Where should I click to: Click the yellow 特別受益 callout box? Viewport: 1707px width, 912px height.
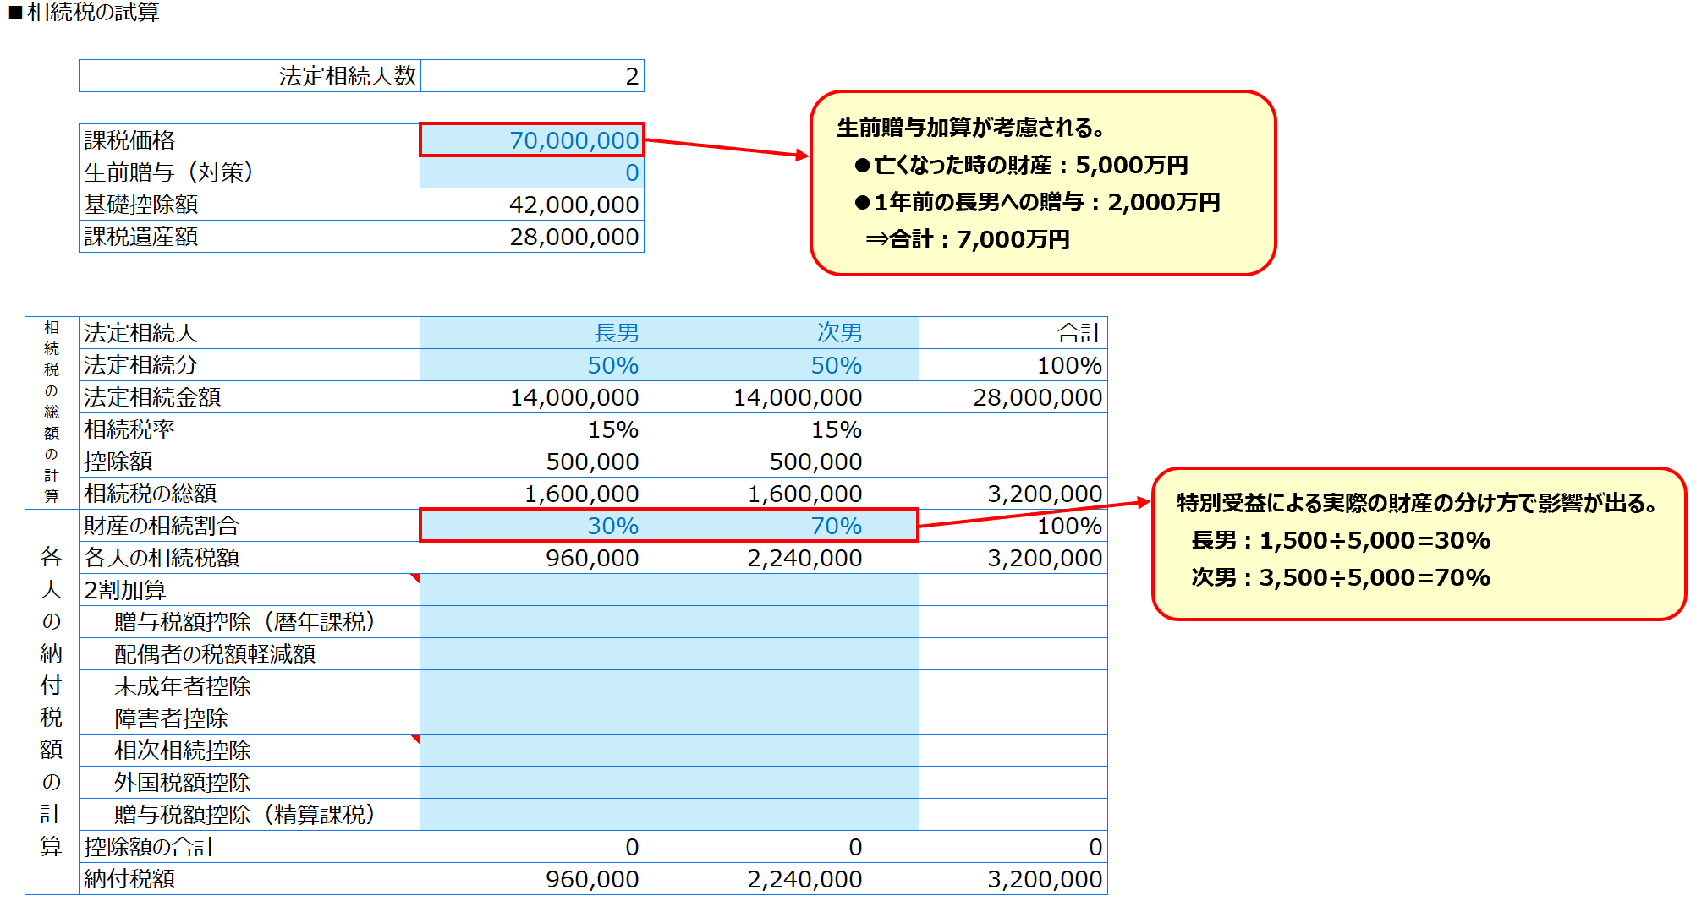click(x=1418, y=543)
